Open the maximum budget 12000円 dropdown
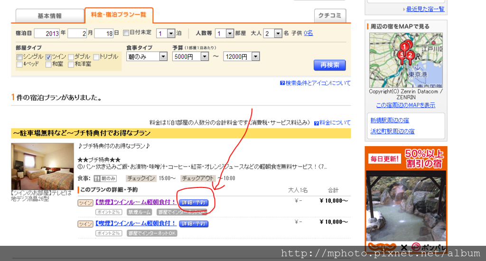Image resolution: width=486 pixels, height=261 pixels. (241, 57)
